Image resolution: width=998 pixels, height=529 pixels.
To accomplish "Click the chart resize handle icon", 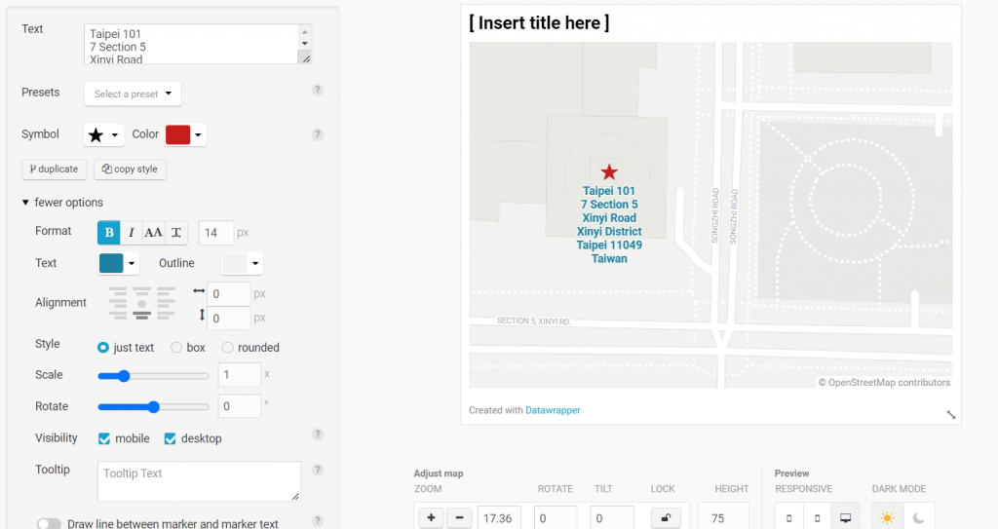I will point(951,414).
